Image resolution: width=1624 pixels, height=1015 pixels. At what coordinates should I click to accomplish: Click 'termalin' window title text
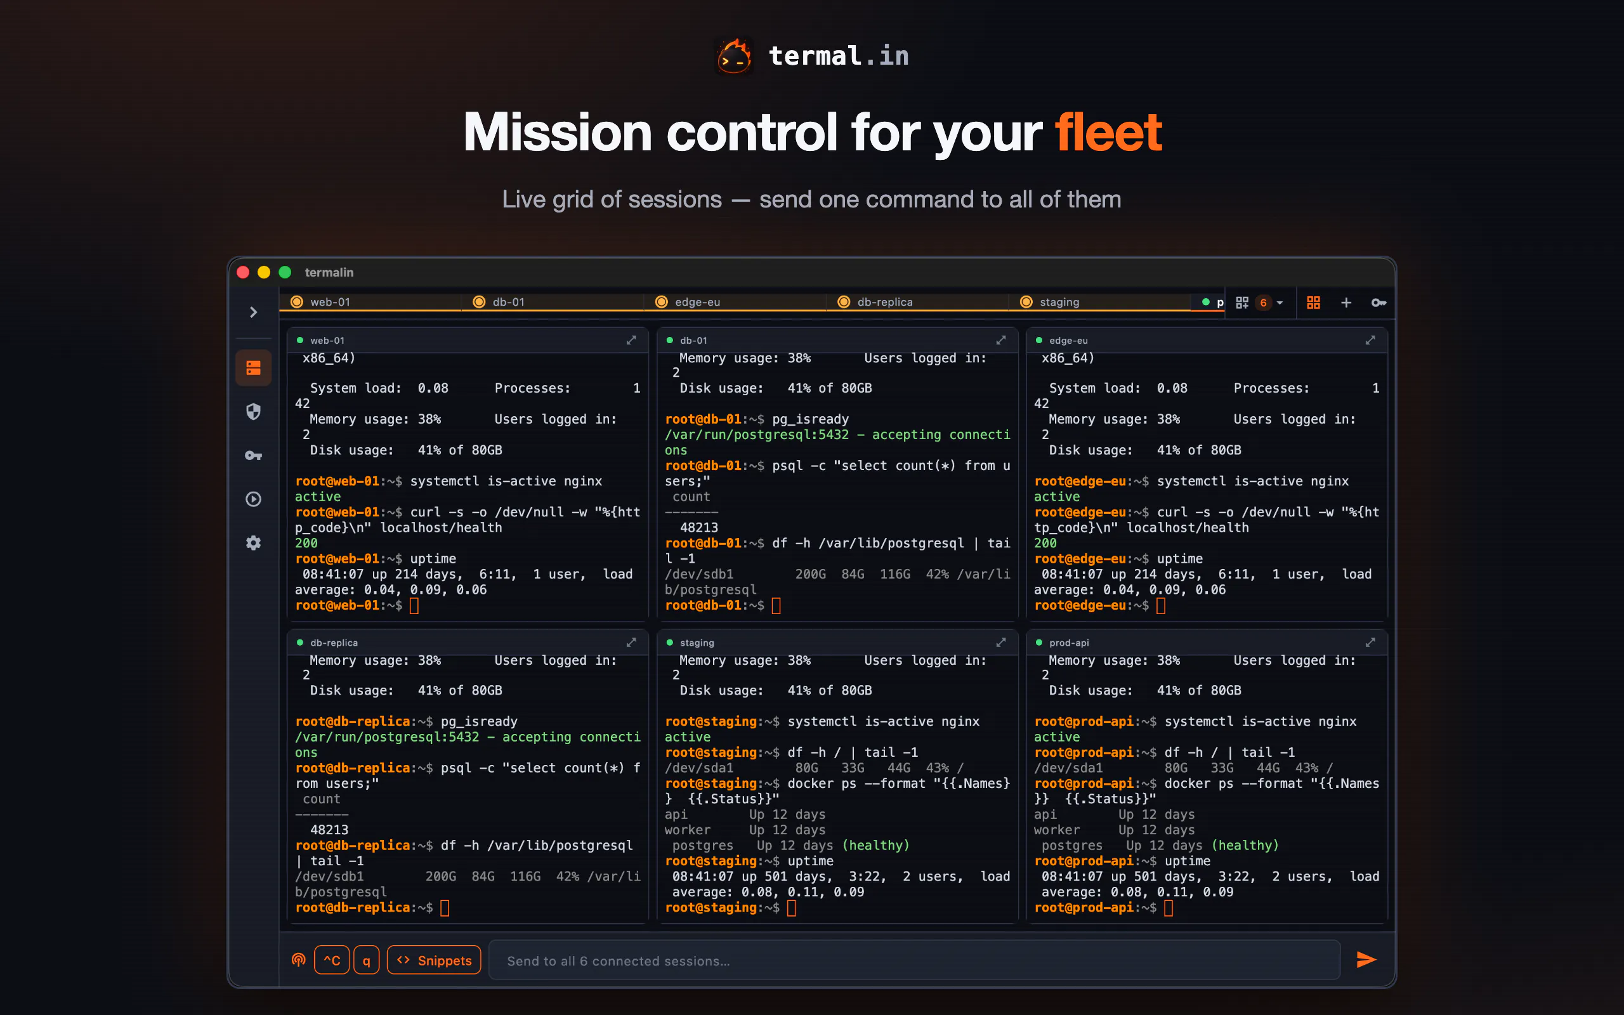(329, 272)
